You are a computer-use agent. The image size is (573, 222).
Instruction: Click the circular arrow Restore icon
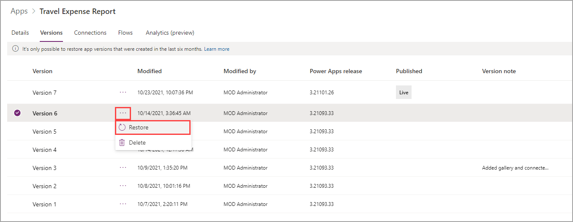pyautogui.click(x=122, y=127)
